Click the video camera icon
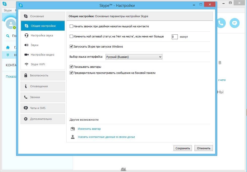The height and width of the screenshot is (172, 247). 27,55
